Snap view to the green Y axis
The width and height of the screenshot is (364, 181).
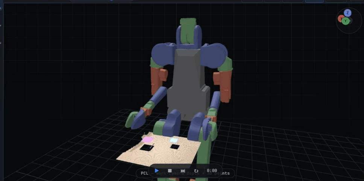(346, 21)
